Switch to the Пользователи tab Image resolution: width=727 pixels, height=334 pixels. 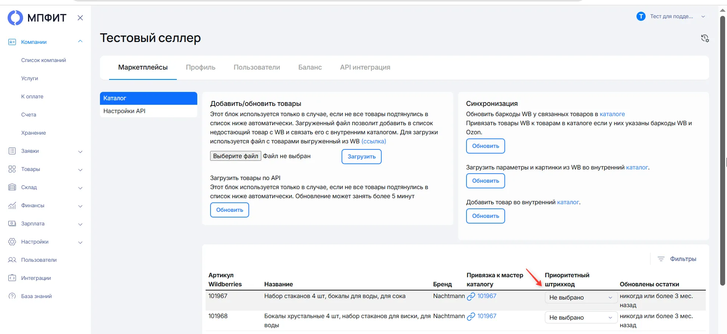(x=257, y=67)
